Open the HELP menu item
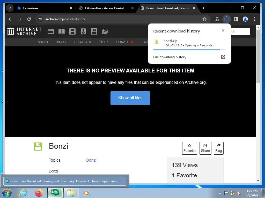 click(x=104, y=42)
